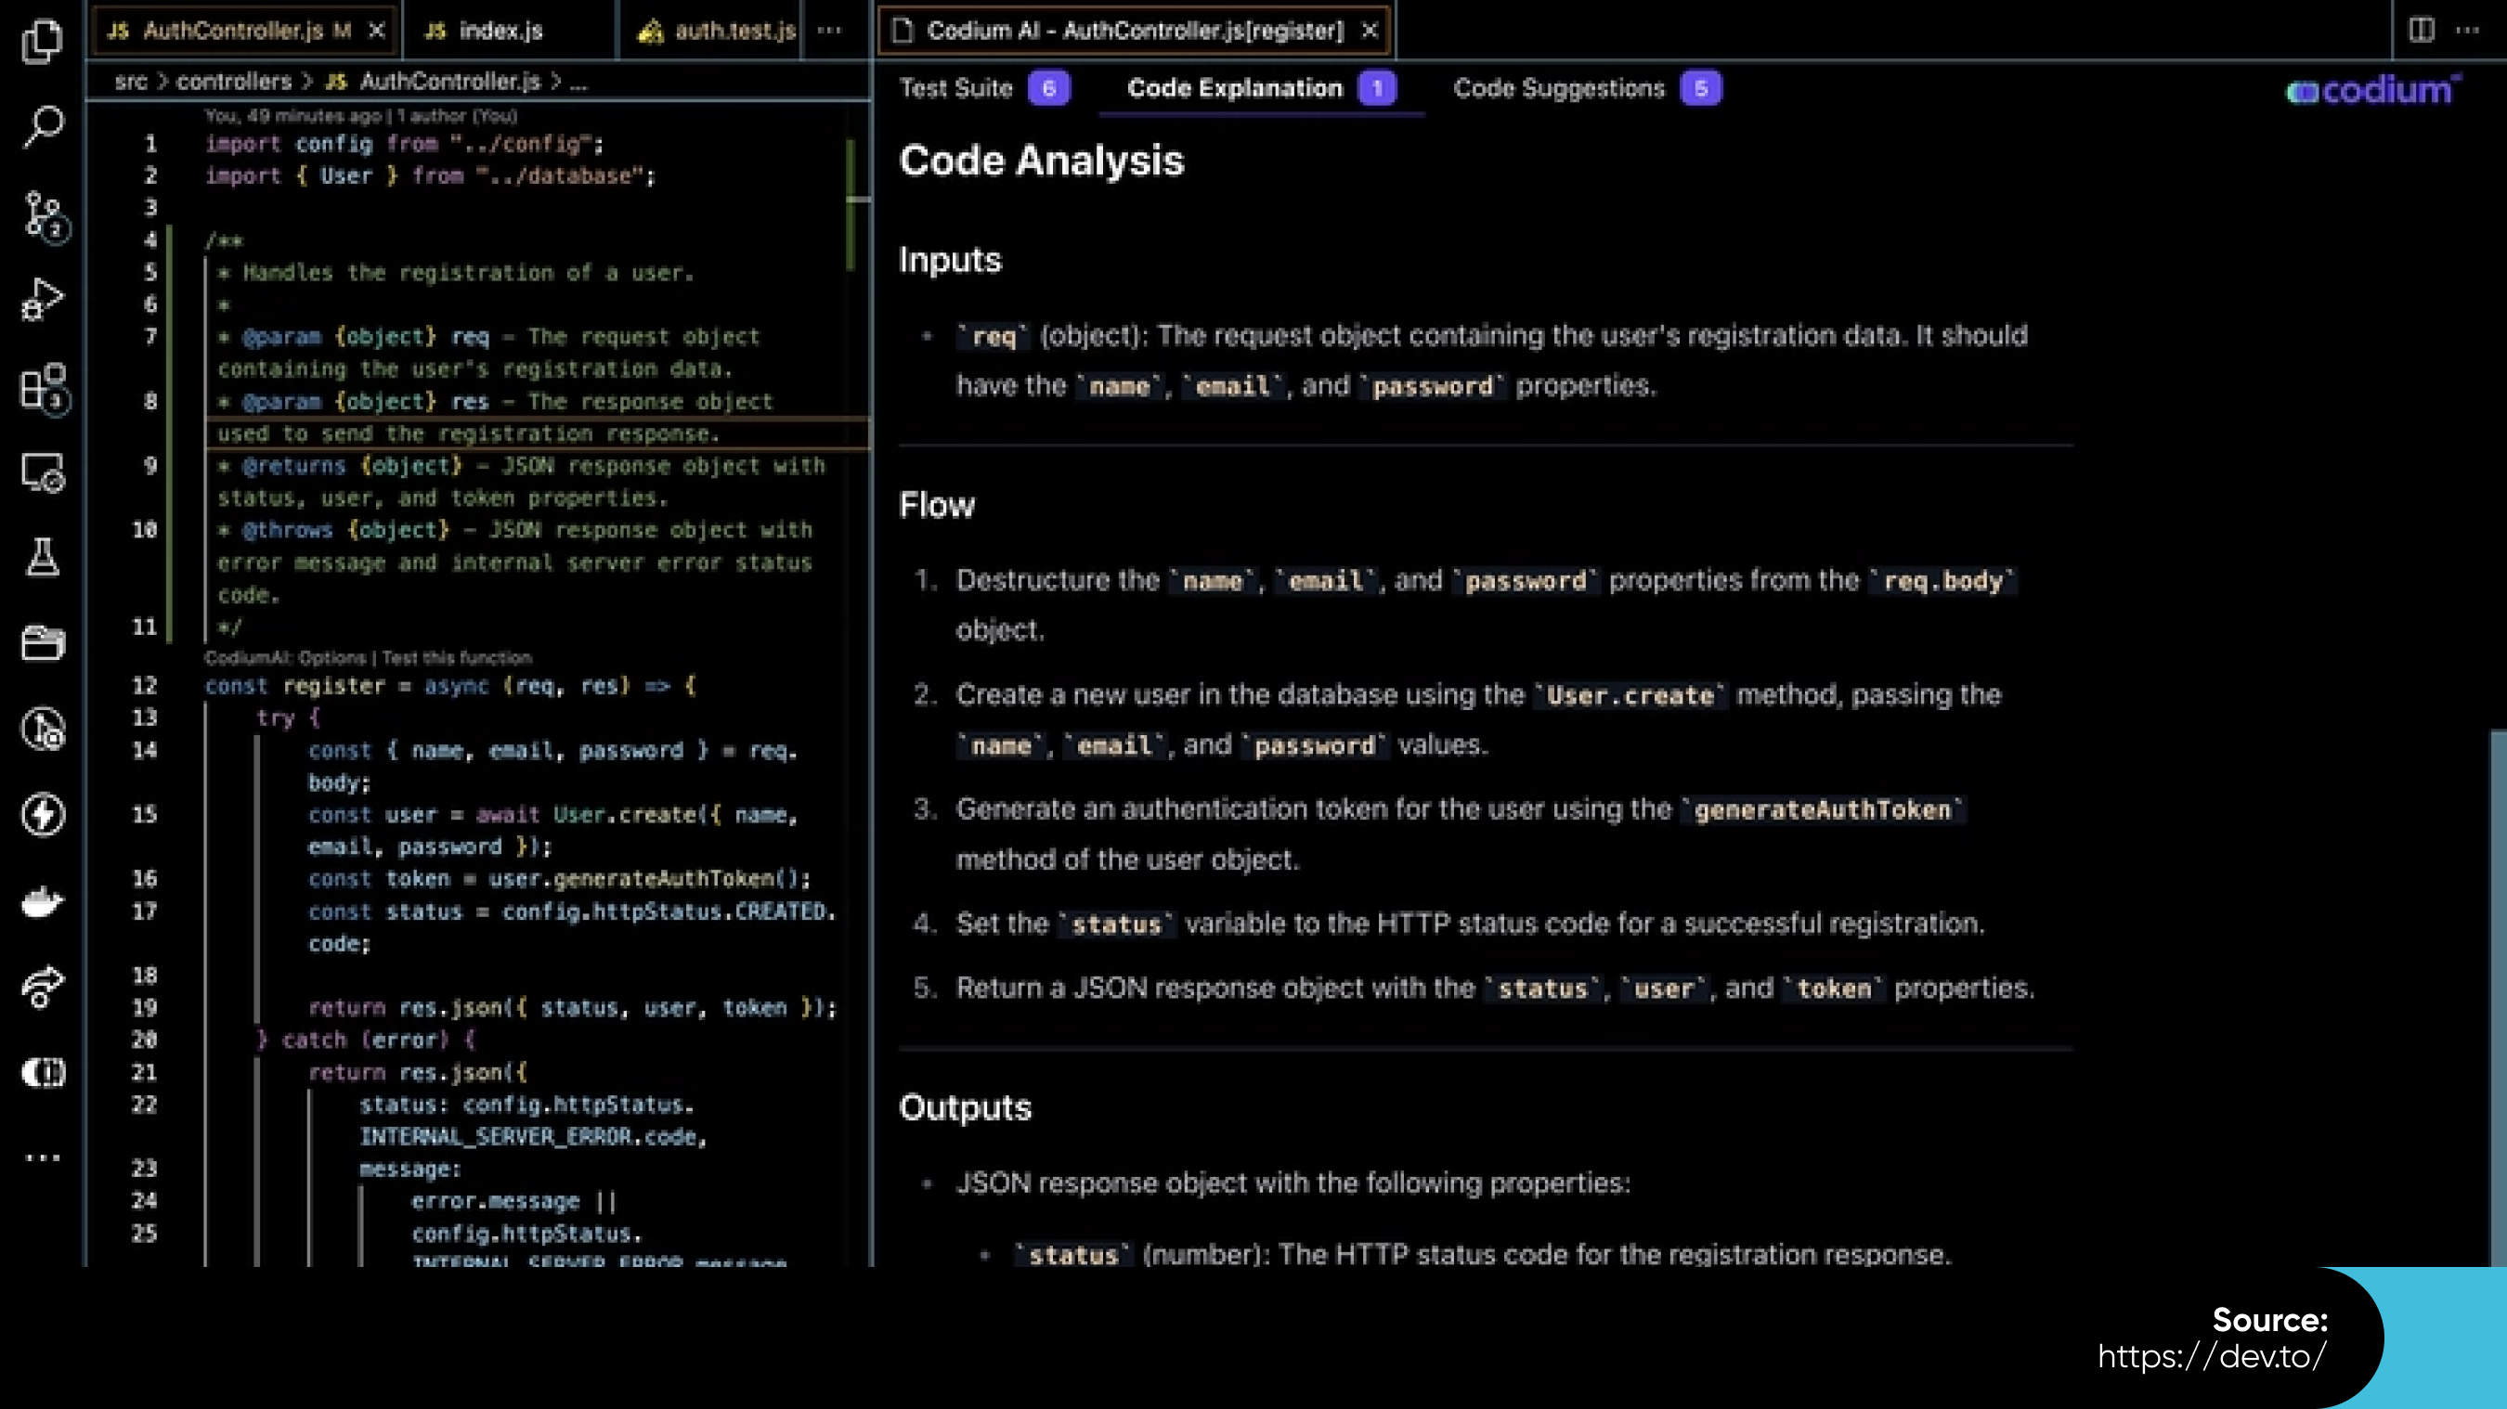Screen dimensions: 2507x1409
Task: Open the Remote Explorer icon
Action: tap(42, 472)
